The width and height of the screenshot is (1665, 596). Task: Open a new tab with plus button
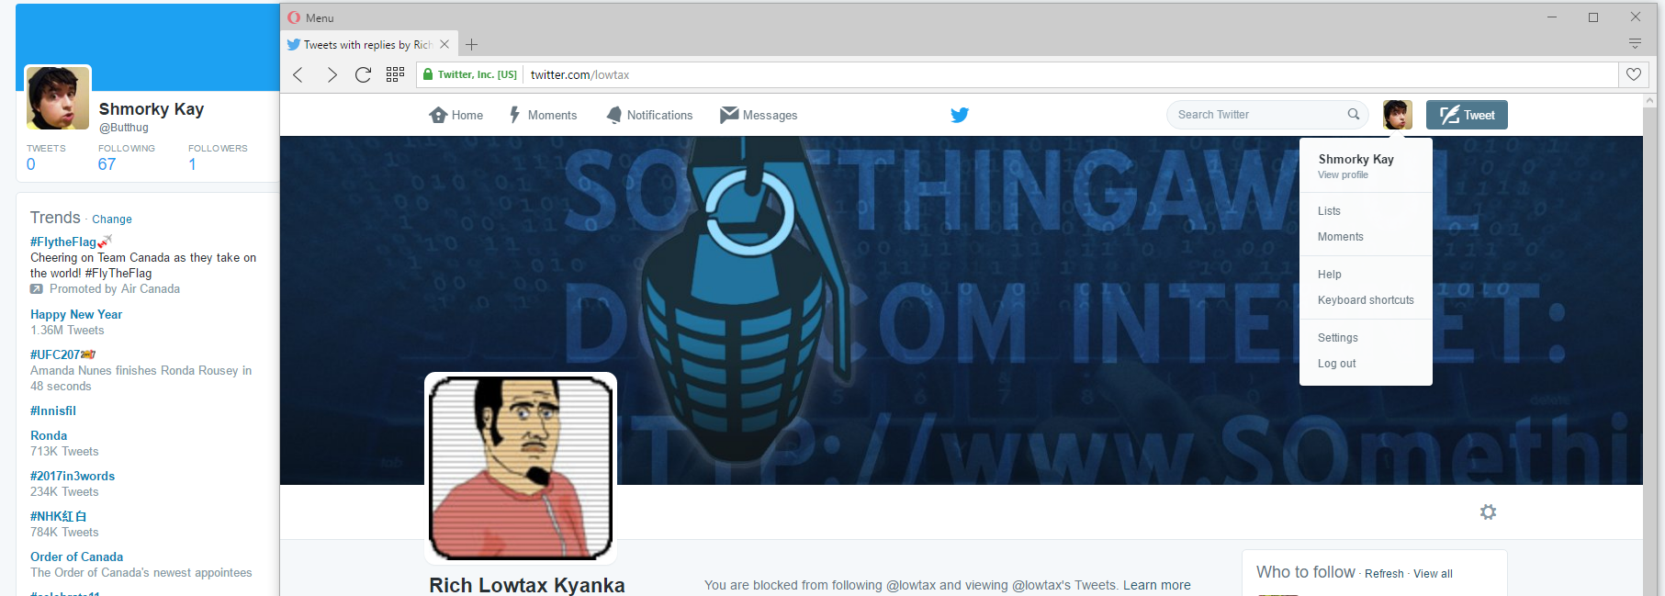pyautogui.click(x=471, y=44)
